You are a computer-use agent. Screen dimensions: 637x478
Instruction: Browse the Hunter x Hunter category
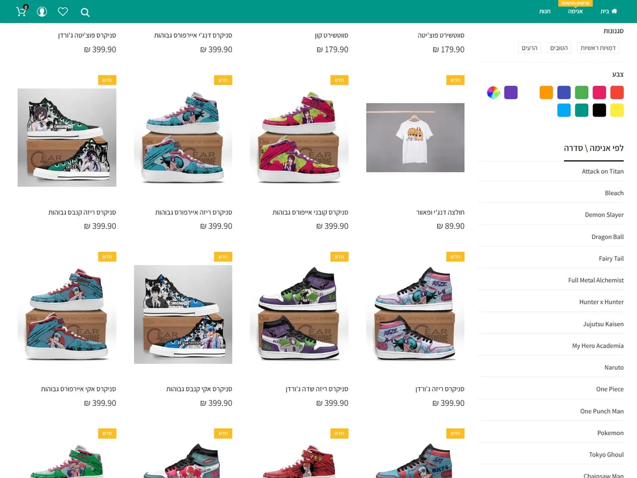click(x=601, y=302)
